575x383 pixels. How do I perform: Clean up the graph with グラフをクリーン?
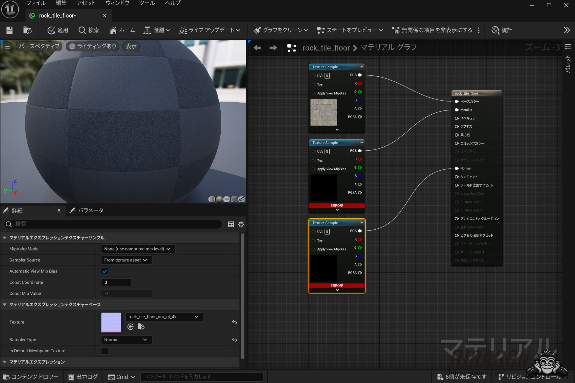click(280, 30)
